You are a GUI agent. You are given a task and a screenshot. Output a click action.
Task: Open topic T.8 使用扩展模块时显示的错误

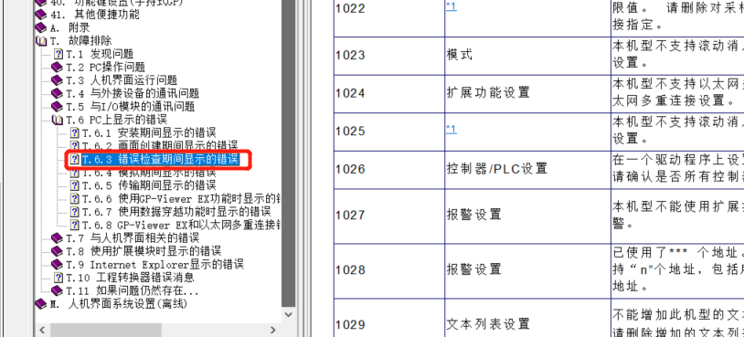pyautogui.click(x=143, y=251)
